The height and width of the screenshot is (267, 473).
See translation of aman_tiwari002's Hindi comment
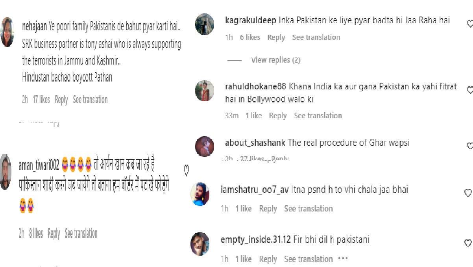81,234
